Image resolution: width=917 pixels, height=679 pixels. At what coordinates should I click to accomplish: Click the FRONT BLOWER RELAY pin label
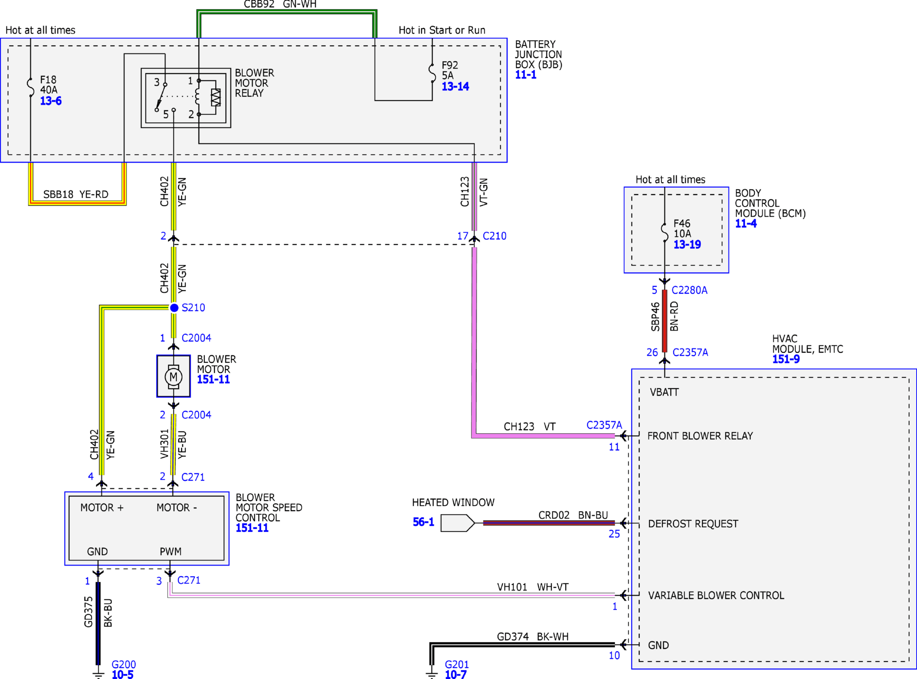(700, 436)
